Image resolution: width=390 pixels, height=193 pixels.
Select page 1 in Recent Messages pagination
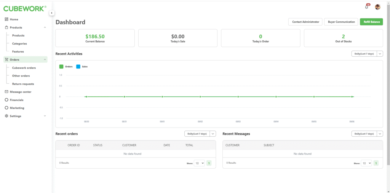click(376, 163)
